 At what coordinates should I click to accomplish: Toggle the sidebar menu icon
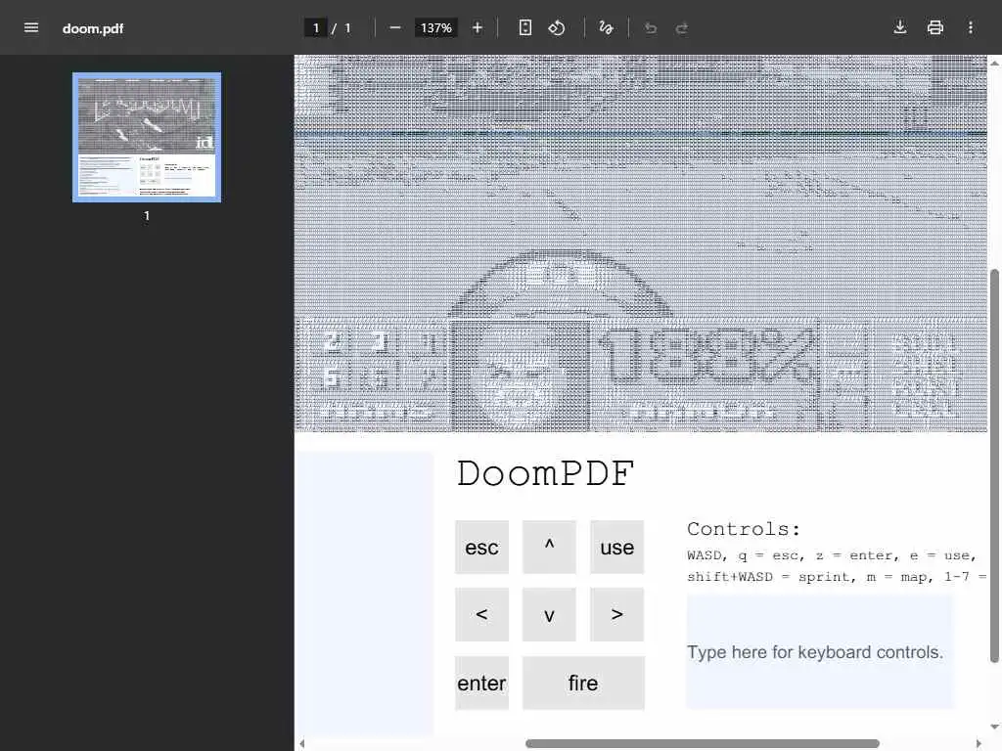point(30,27)
